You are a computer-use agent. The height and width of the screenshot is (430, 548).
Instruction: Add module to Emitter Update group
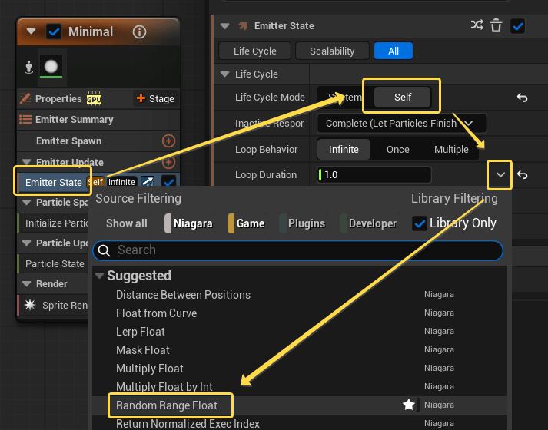pyautogui.click(x=168, y=162)
